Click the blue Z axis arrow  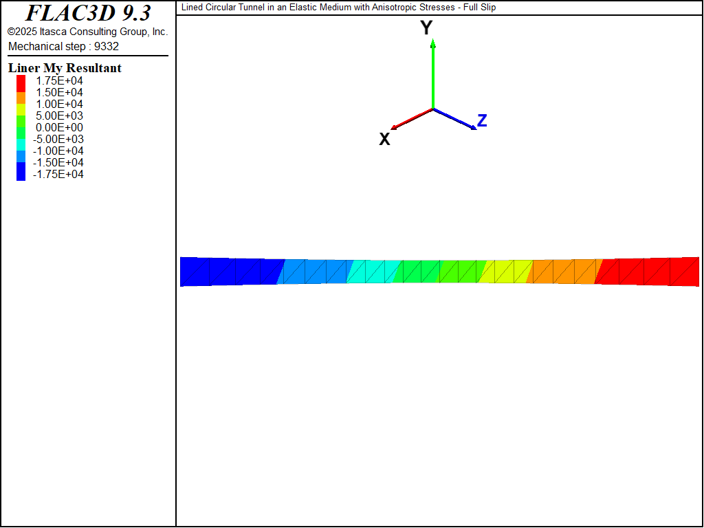454,119
